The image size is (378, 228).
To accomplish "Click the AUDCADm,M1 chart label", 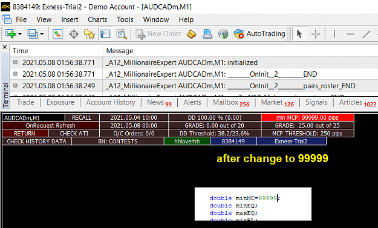I will 33,118.
